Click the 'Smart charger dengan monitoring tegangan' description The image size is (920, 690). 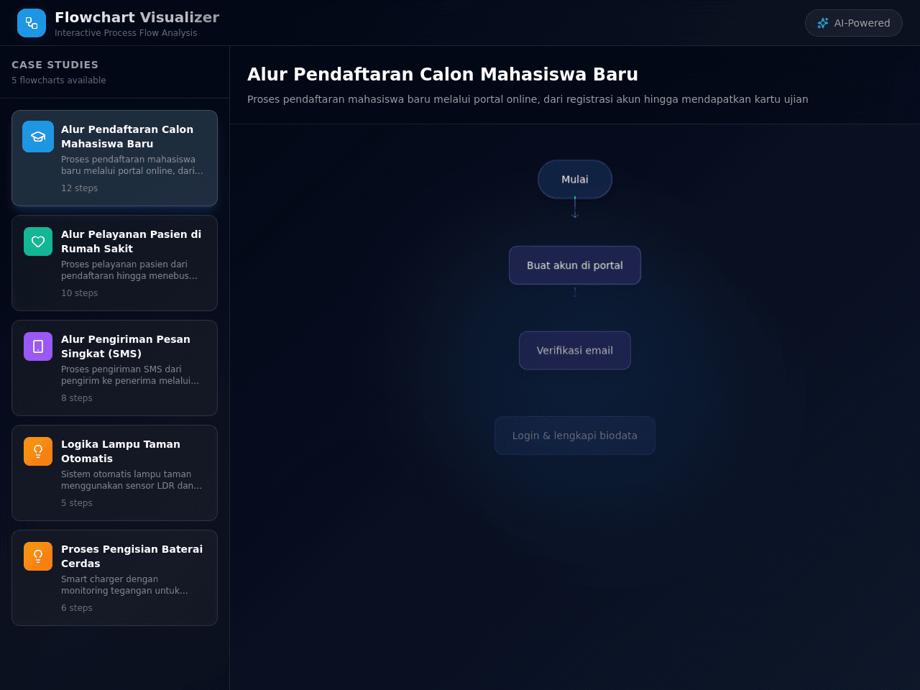(124, 585)
